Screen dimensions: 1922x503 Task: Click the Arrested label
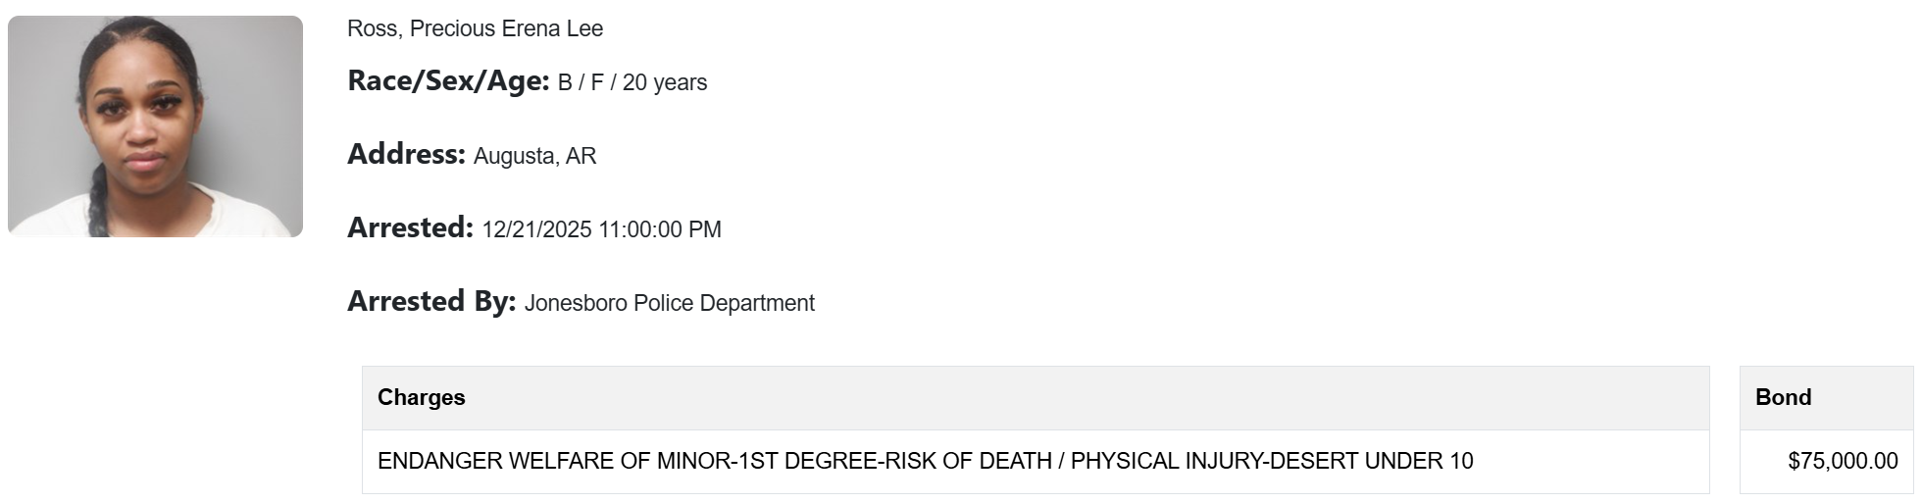point(411,228)
